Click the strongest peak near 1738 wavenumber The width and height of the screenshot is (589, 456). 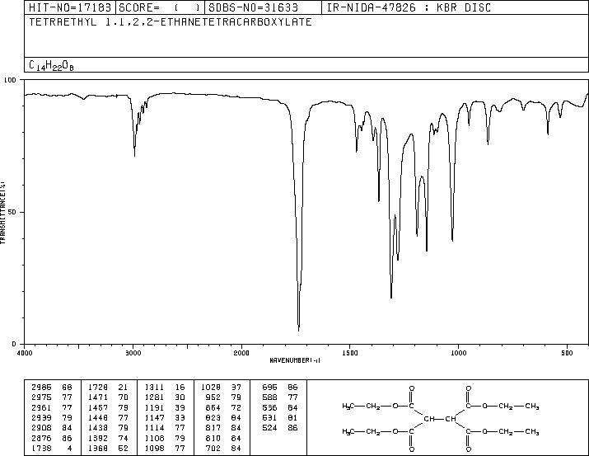pos(299,330)
